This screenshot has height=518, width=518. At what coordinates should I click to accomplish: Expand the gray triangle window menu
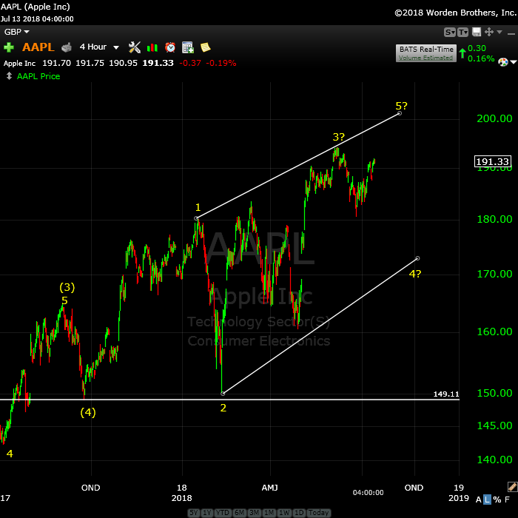[499, 32]
